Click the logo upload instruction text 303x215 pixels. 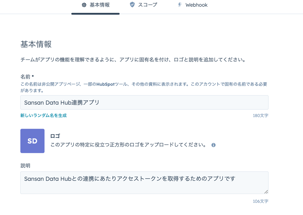pos(128,145)
